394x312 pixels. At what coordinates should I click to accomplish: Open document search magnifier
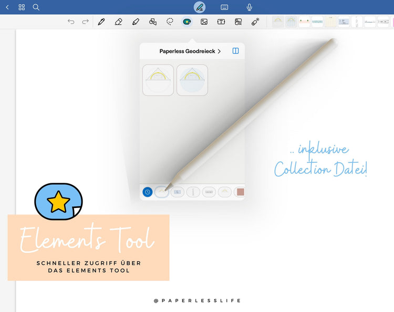click(x=36, y=7)
